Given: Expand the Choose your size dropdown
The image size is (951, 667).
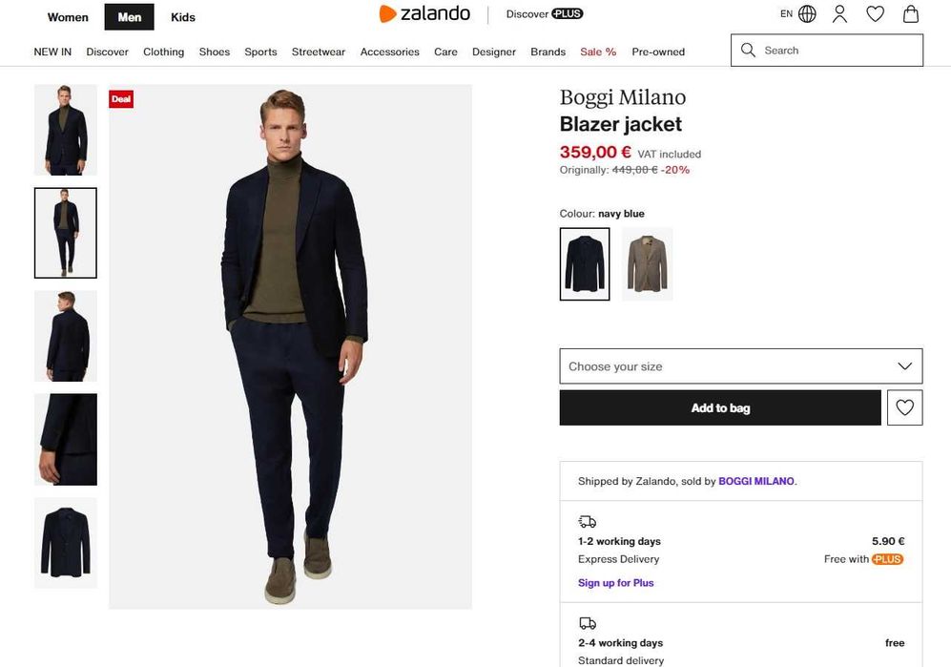Looking at the screenshot, I should [740, 366].
